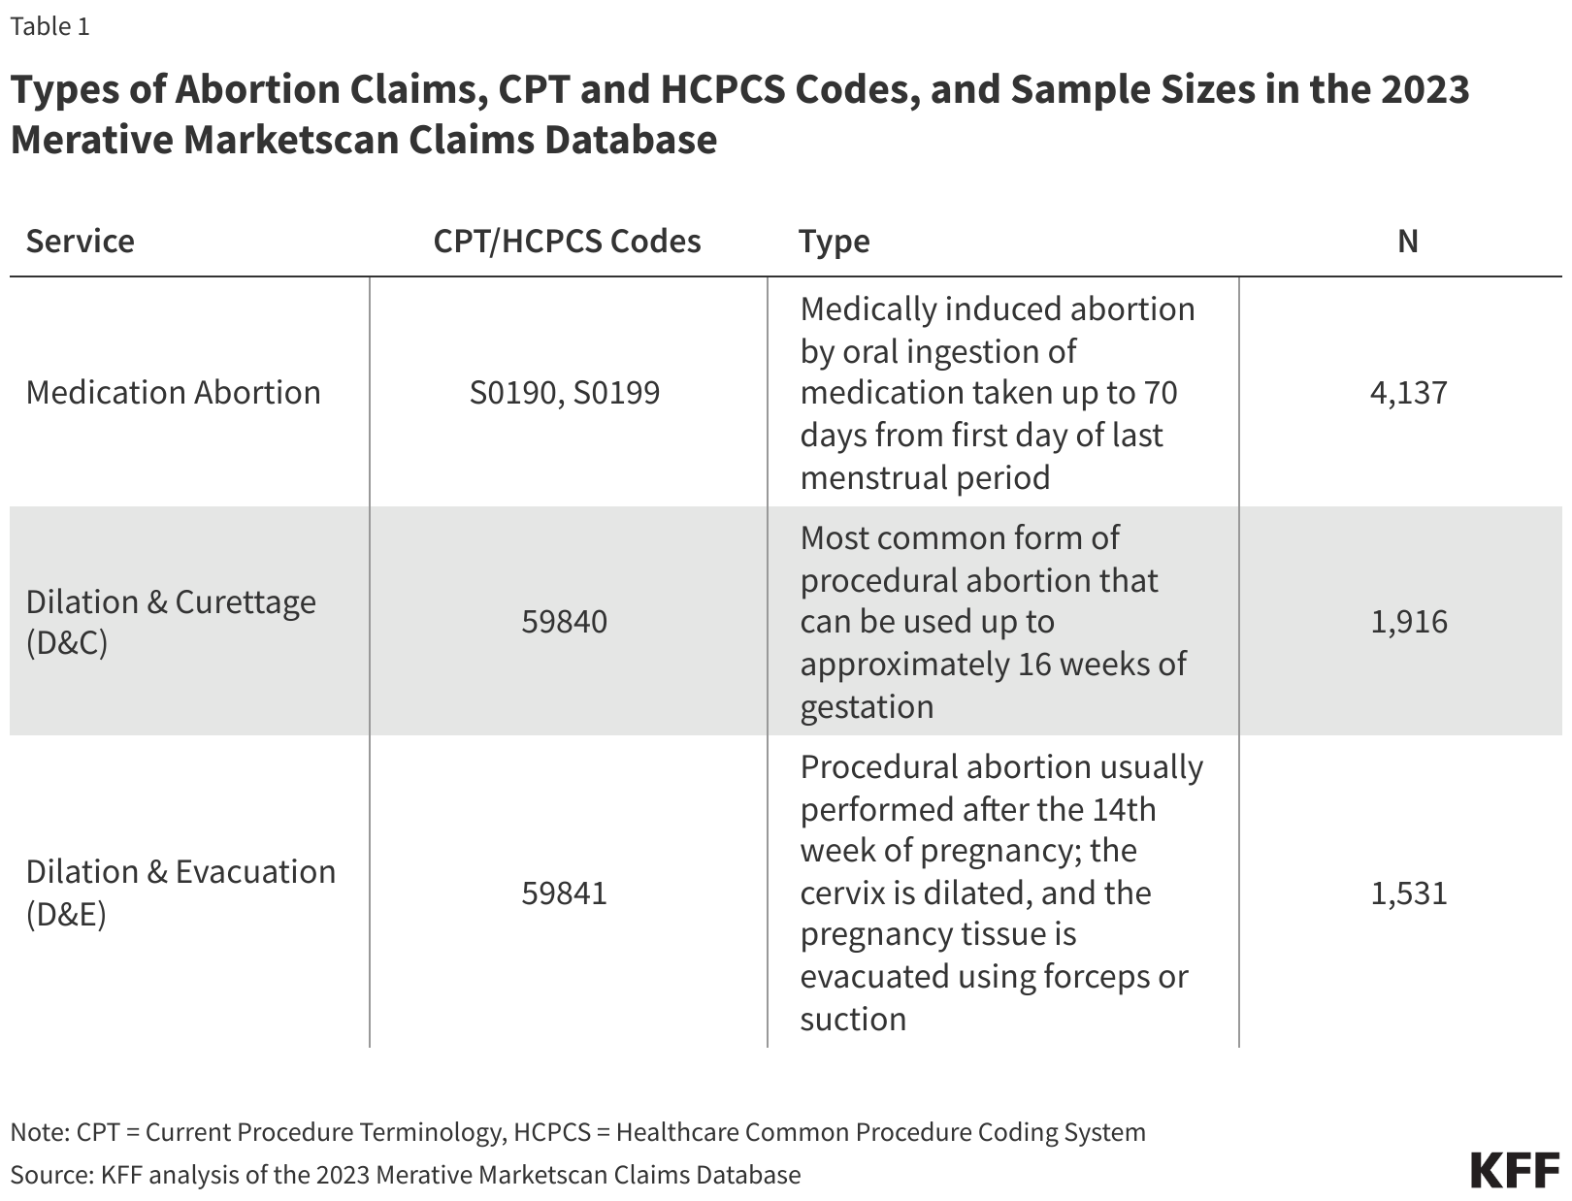Select the CPT/HCPCS Codes column header

click(567, 241)
